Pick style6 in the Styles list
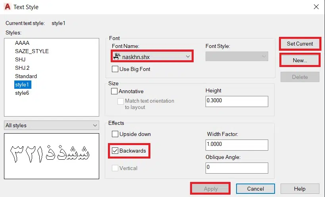 22,93
